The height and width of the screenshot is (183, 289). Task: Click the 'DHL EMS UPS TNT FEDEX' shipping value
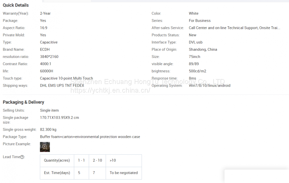coord(62,86)
